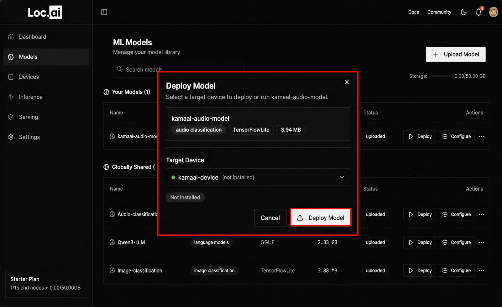
Task: Click the GGUF format cell
Action: [267, 243]
